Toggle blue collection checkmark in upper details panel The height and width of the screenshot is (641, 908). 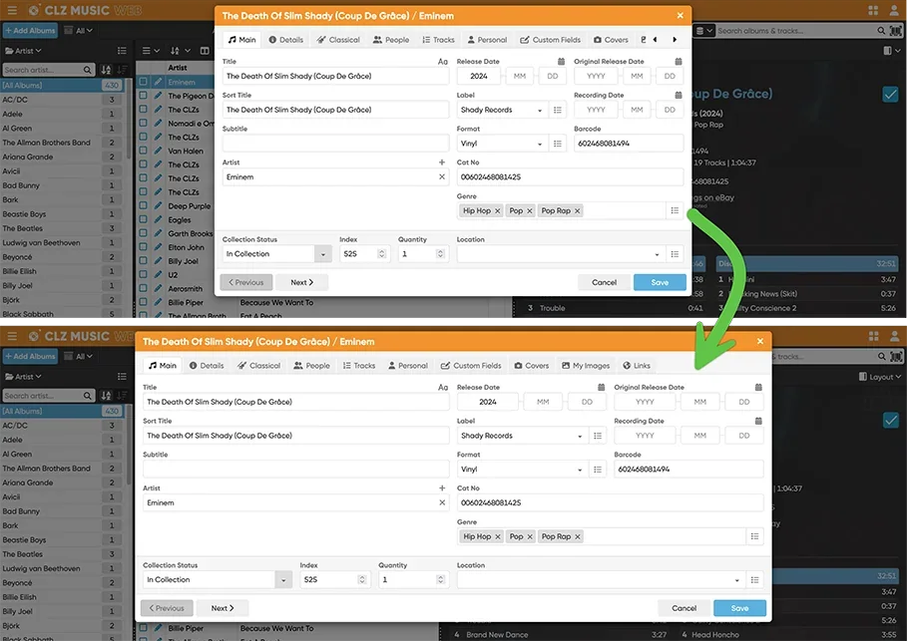(x=890, y=95)
